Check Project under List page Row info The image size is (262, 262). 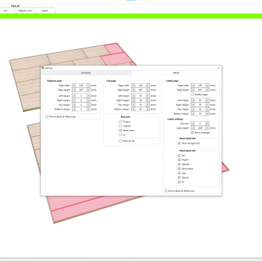120,122
